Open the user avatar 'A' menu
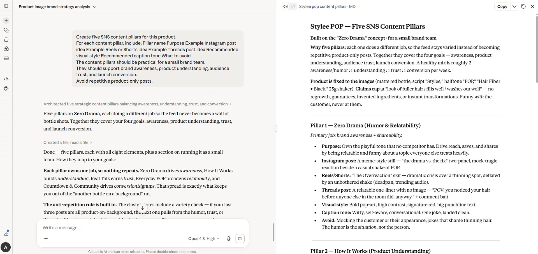Image resolution: width=538 pixels, height=254 pixels. point(6,247)
